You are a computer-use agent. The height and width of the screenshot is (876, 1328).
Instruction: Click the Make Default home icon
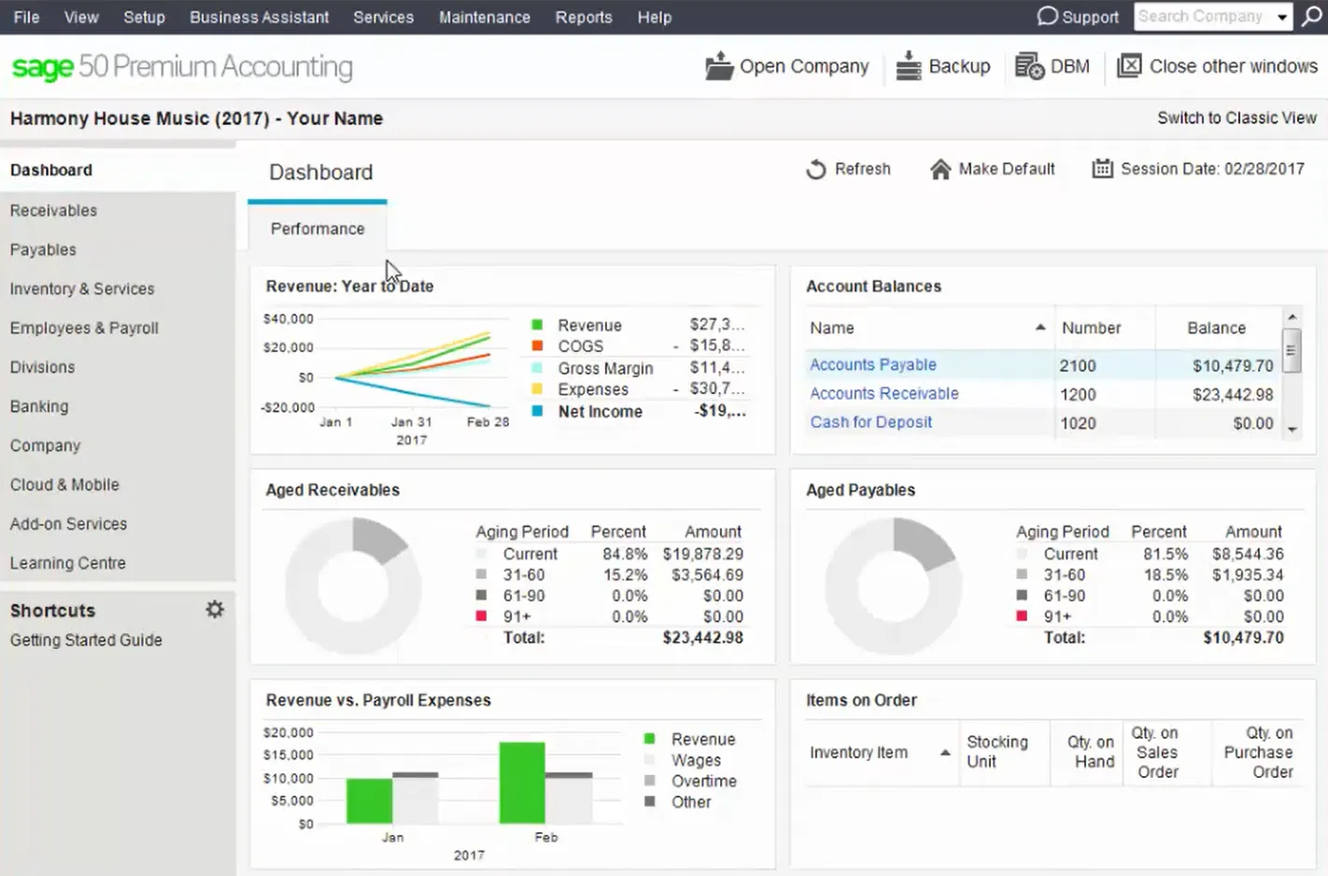pyautogui.click(x=940, y=169)
